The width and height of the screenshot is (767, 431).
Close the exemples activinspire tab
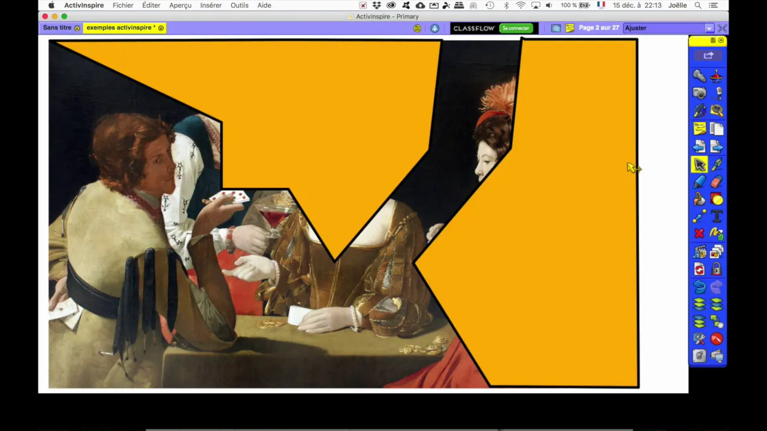(161, 28)
